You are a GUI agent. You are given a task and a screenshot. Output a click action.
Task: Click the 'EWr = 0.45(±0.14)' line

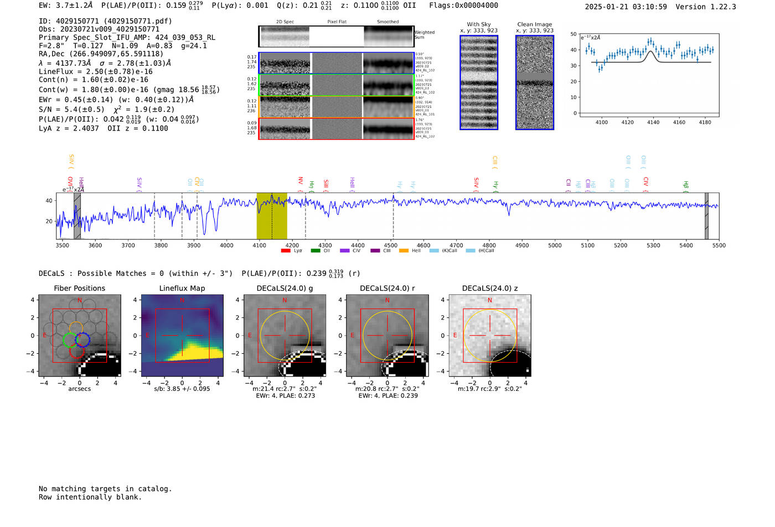pyautogui.click(x=116, y=100)
